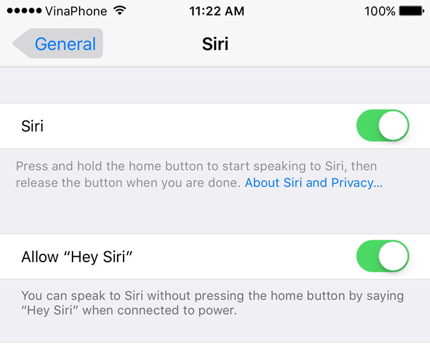Select the Allow "Hey Siri" row label

tap(77, 257)
